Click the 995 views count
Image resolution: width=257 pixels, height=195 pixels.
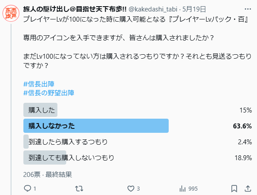[193, 189]
